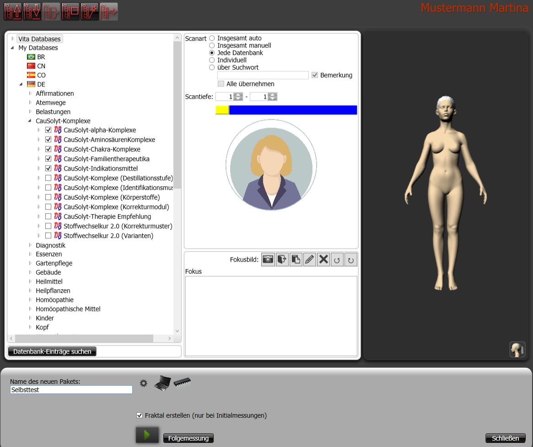Image resolution: width=533 pixels, height=447 pixels.
Task: Click the head view icon under 3D body
Action: pyautogui.click(x=517, y=349)
